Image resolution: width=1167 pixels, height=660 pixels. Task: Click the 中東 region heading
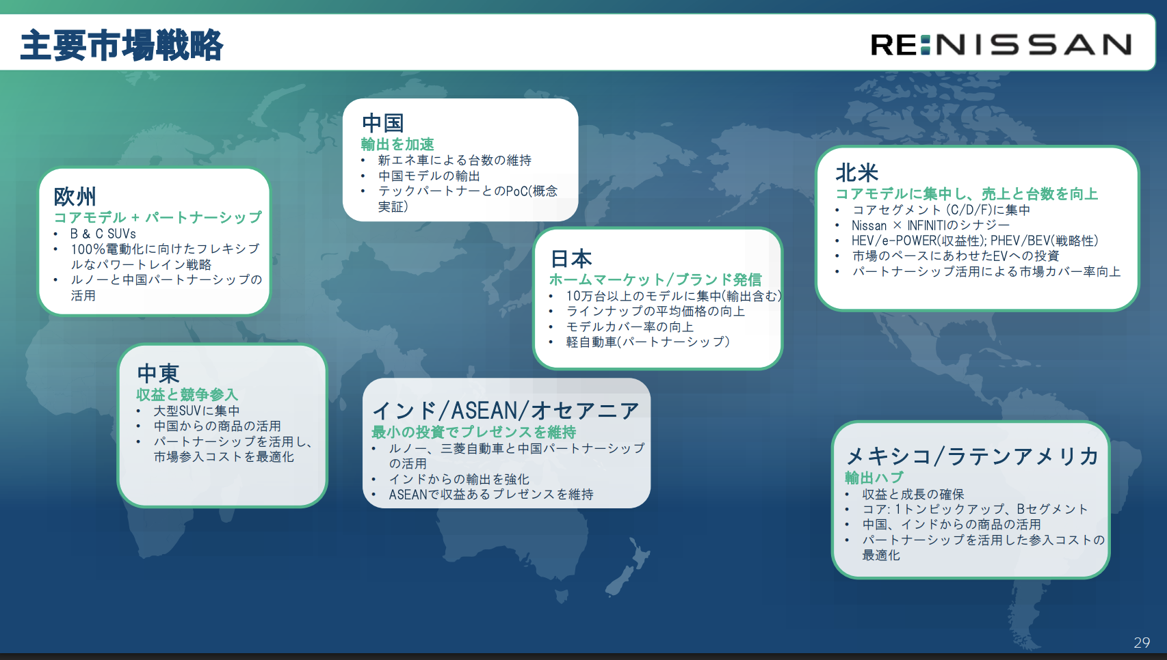(x=158, y=374)
